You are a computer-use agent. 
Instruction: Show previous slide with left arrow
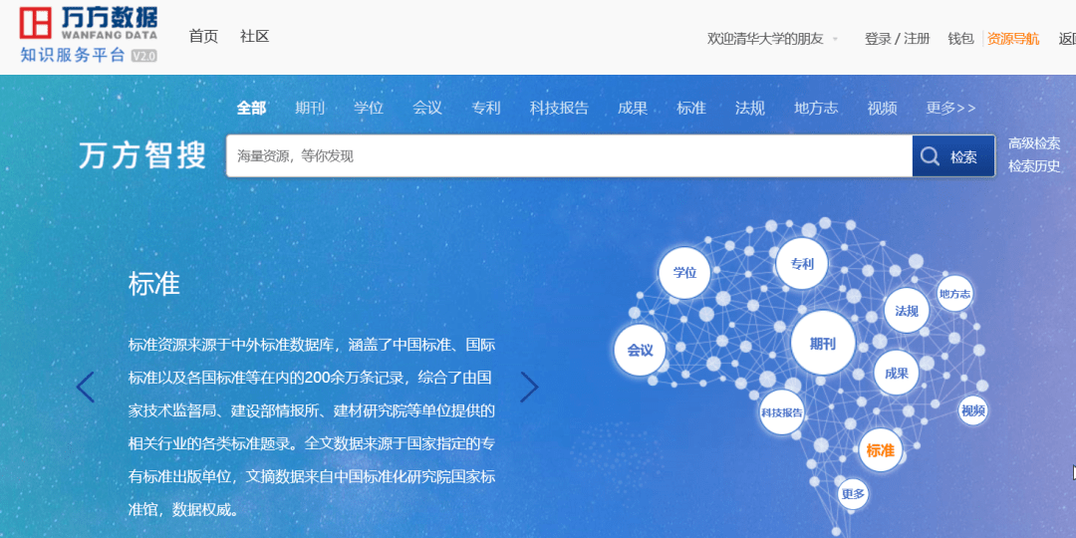pyautogui.click(x=85, y=387)
